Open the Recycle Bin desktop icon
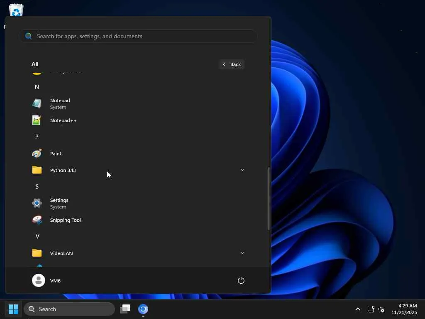This screenshot has height=319, width=425. click(x=16, y=10)
